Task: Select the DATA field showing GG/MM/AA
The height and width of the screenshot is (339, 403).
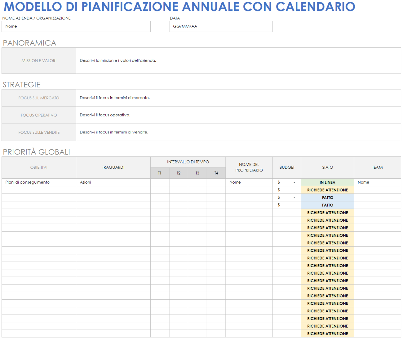Action: 221,26
